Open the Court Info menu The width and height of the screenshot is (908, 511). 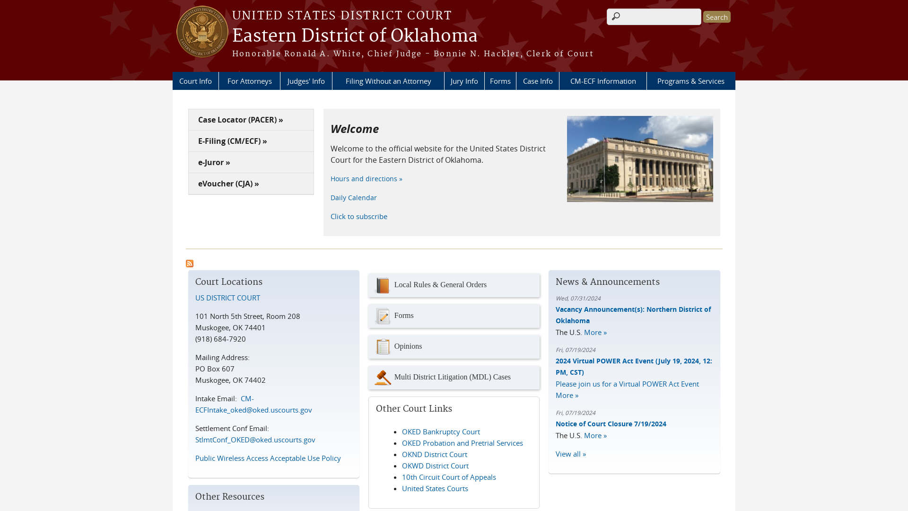point(195,81)
